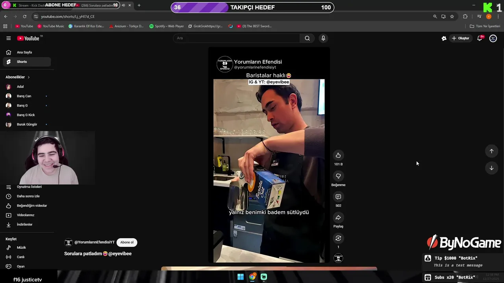
Task: Go back in browser history
Action: [x=6, y=17]
